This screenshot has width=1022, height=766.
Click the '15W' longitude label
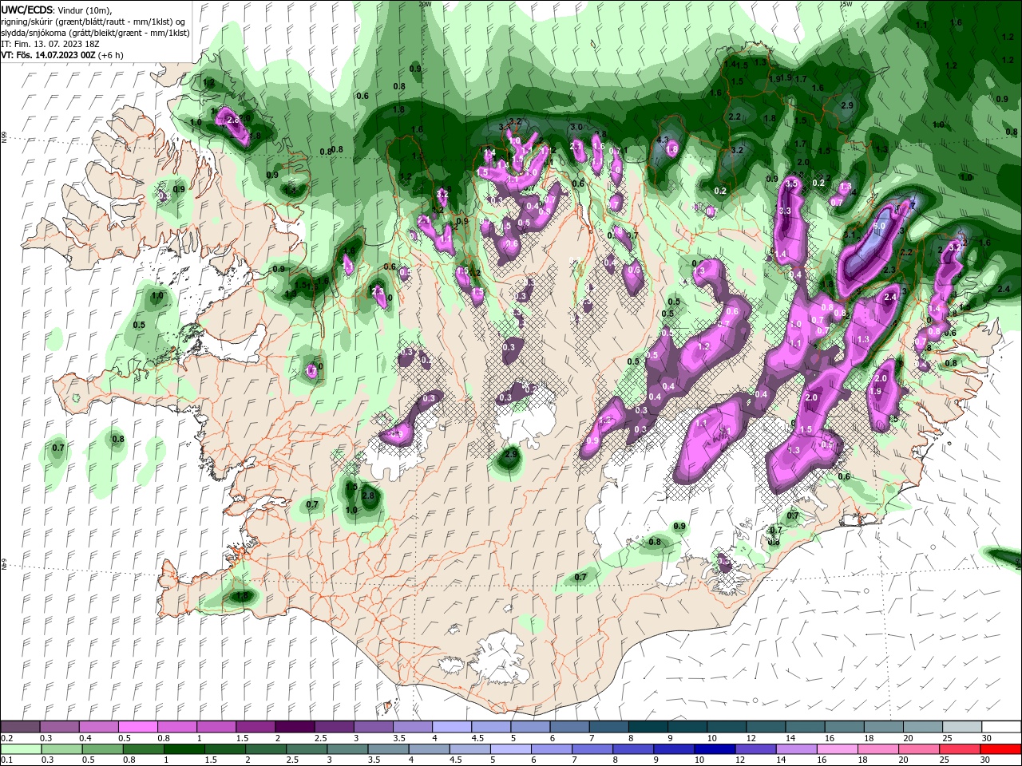tap(846, 4)
